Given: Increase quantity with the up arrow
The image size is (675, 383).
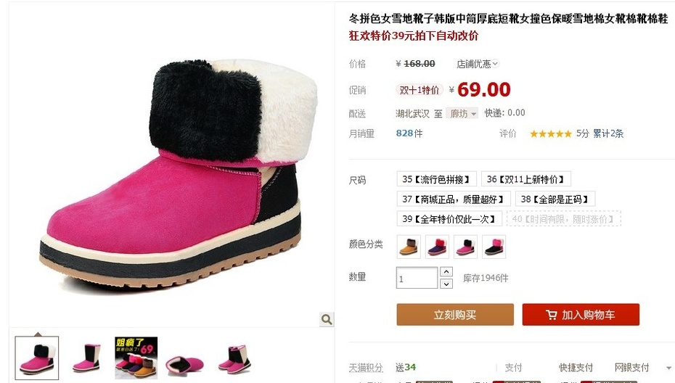Looking at the screenshot, I should (x=446, y=272).
